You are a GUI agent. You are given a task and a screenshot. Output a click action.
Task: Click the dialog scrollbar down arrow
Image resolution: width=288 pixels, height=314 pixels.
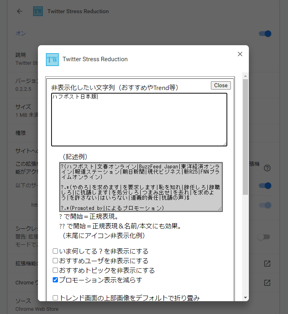point(245,298)
